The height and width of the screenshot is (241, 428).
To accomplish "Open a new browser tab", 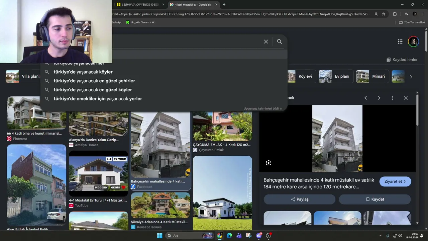I will coord(224,5).
